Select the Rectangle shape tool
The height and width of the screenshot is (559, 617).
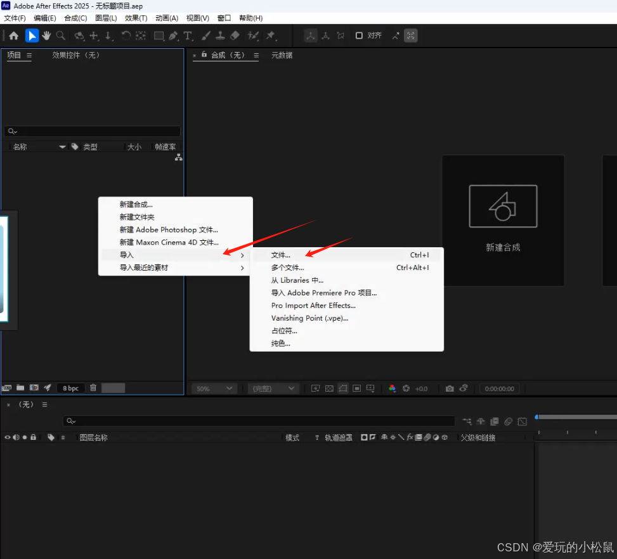point(159,35)
